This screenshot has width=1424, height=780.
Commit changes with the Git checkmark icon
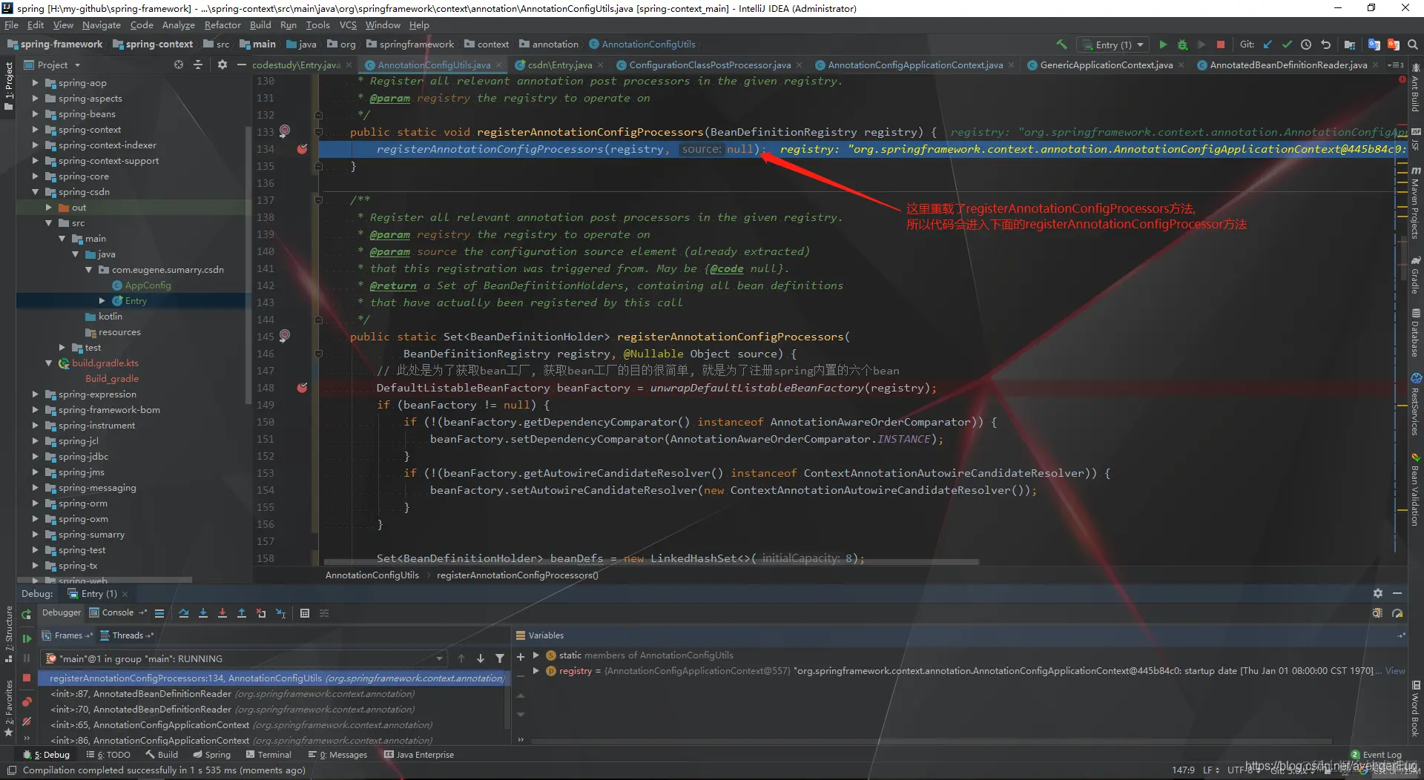coord(1287,44)
